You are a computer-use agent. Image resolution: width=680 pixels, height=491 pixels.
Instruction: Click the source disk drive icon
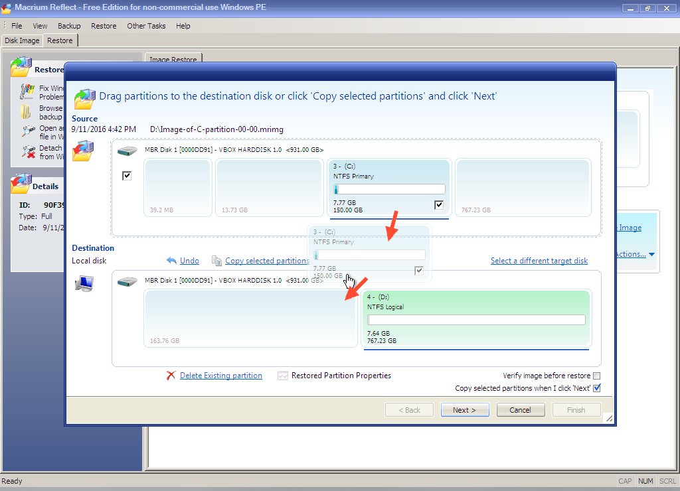[127, 151]
